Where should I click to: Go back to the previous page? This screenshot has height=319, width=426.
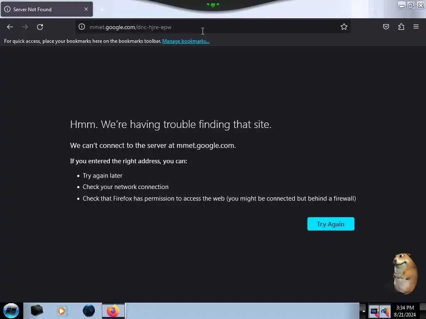10,27
